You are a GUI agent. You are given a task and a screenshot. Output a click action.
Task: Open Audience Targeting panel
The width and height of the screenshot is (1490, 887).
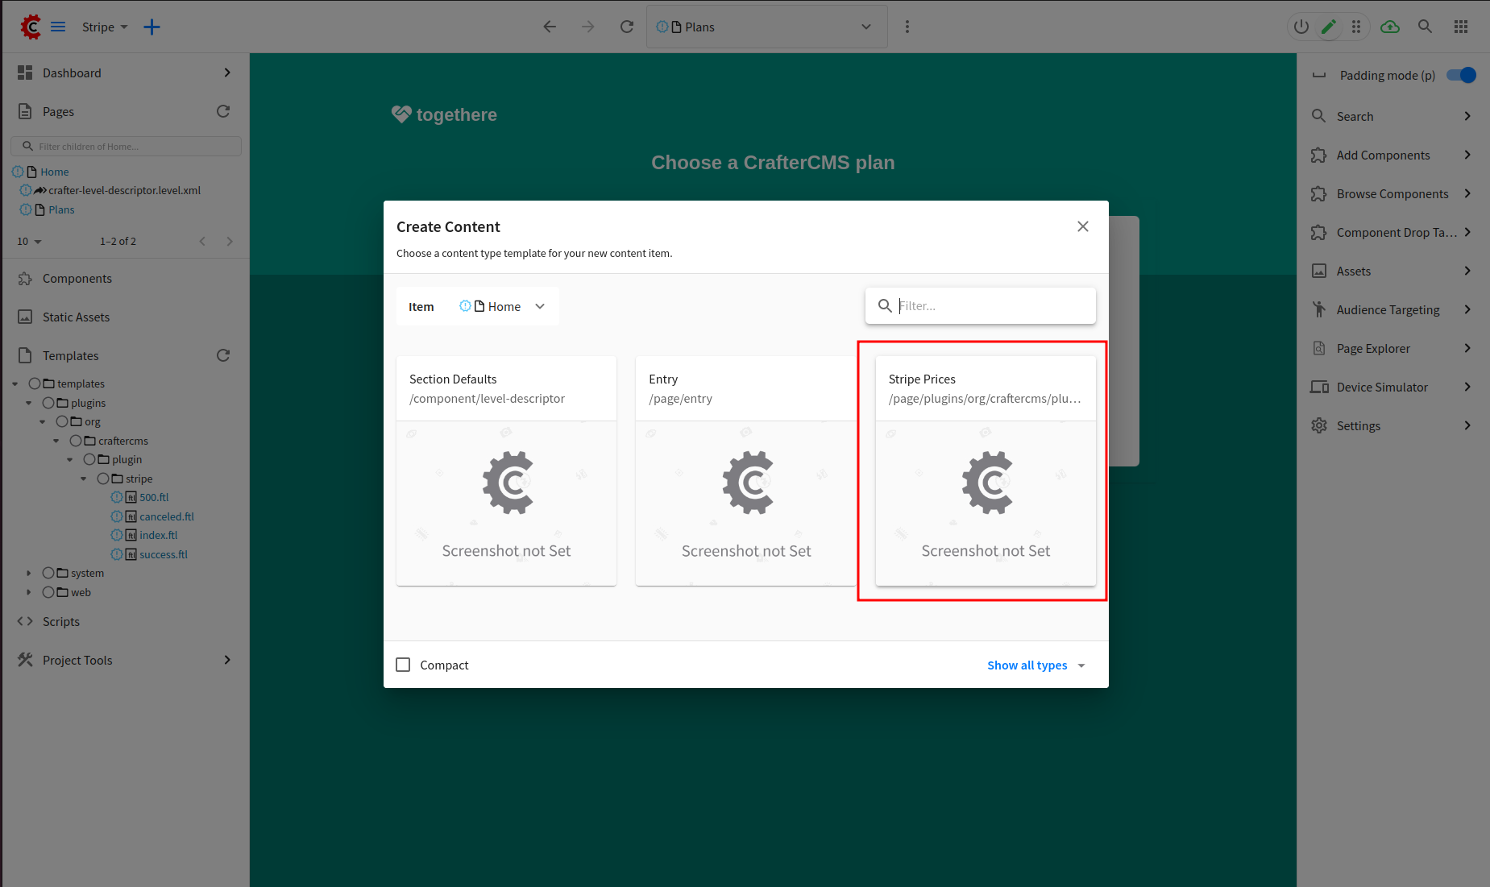coord(1392,309)
